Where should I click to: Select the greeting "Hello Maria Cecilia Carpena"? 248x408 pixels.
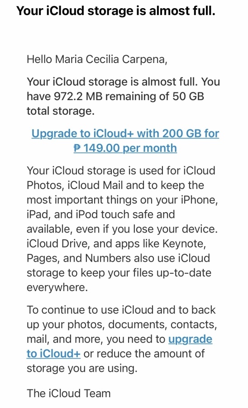(x=97, y=59)
